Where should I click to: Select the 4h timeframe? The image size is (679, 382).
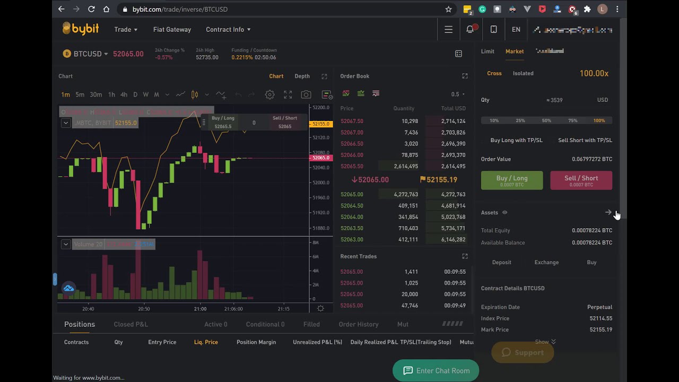(124, 94)
